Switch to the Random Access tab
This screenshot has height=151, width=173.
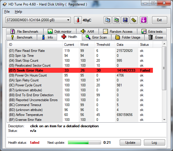pyautogui.click(x=118, y=32)
